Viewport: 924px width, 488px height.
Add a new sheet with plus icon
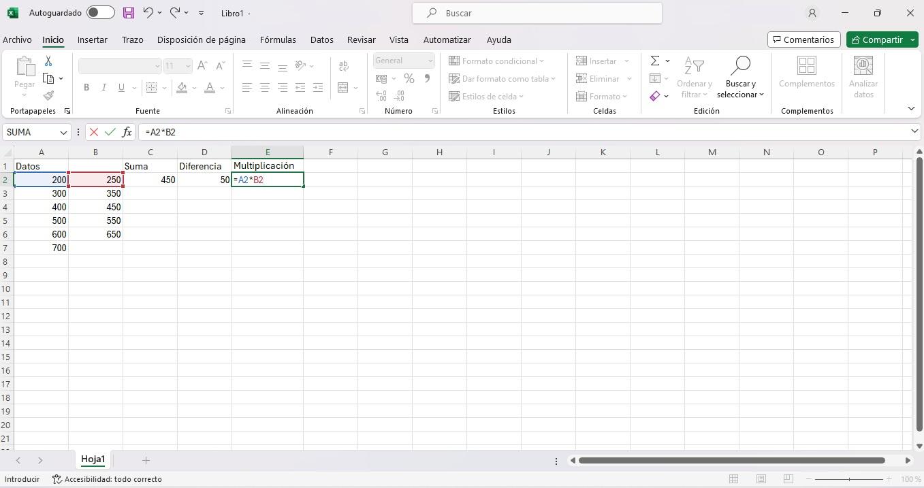146,460
